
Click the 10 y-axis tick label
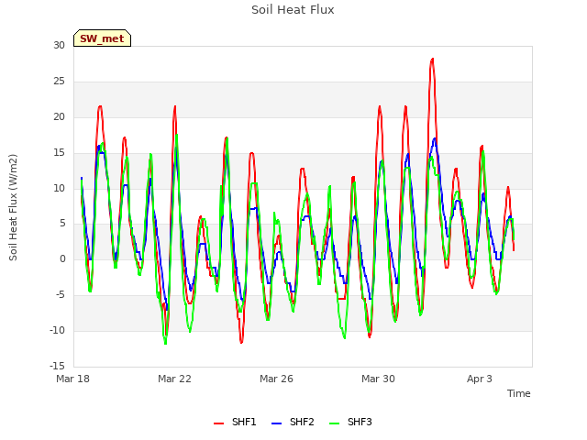(x=59, y=188)
